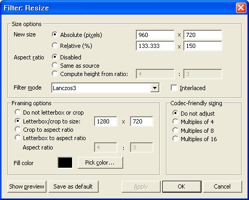Click the letterbox width field showing 1280

106,121
